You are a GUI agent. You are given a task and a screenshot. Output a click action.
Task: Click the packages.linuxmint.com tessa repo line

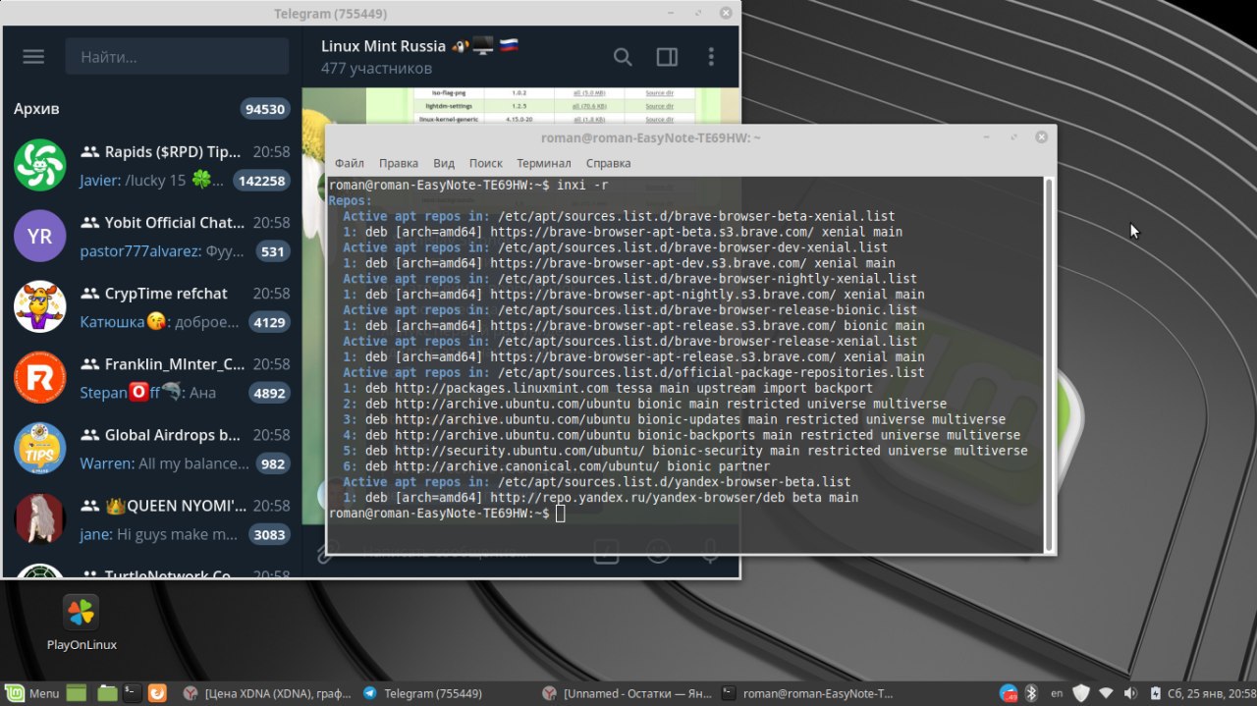608,388
